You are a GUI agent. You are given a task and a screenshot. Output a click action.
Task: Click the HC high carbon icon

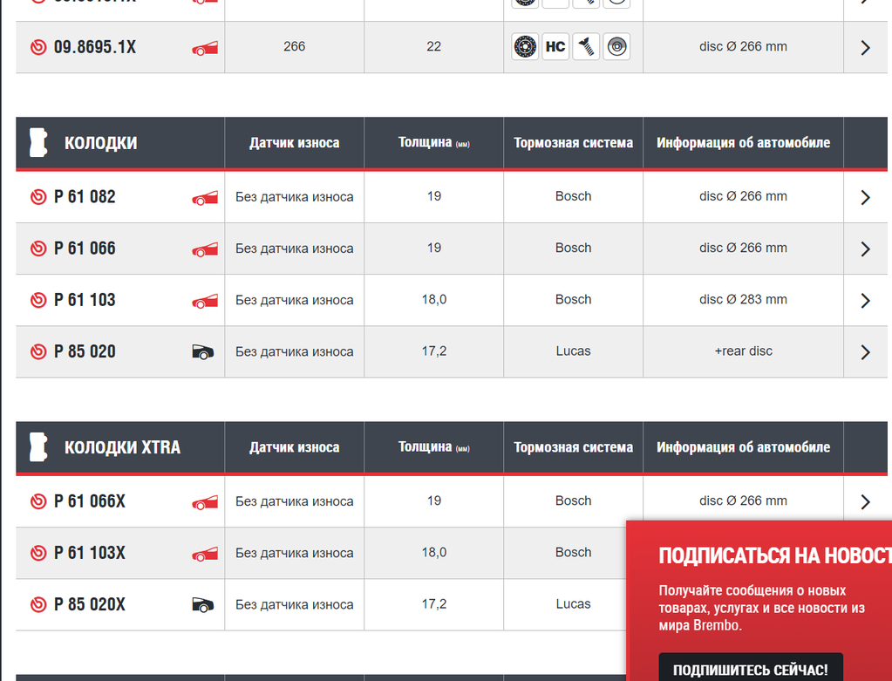555,47
